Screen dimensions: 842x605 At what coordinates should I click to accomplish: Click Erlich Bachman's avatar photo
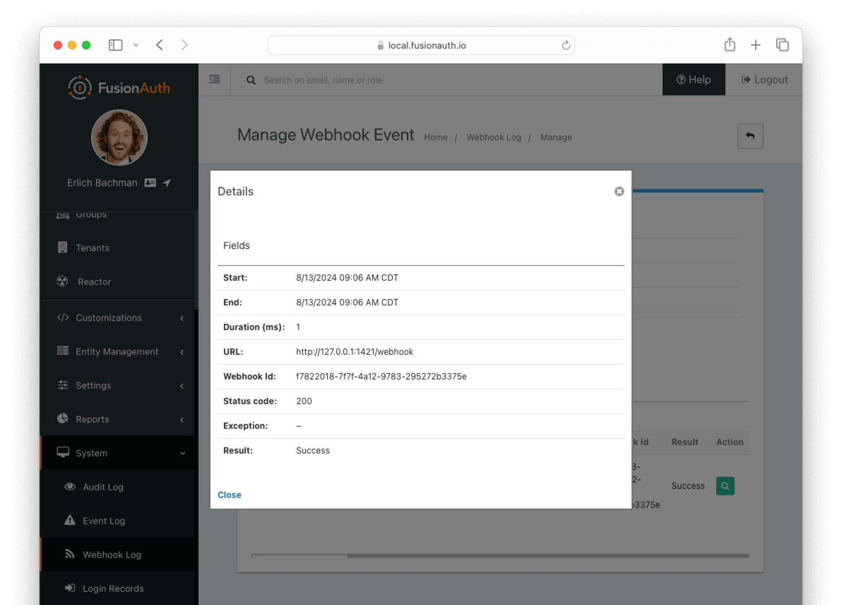point(119,137)
